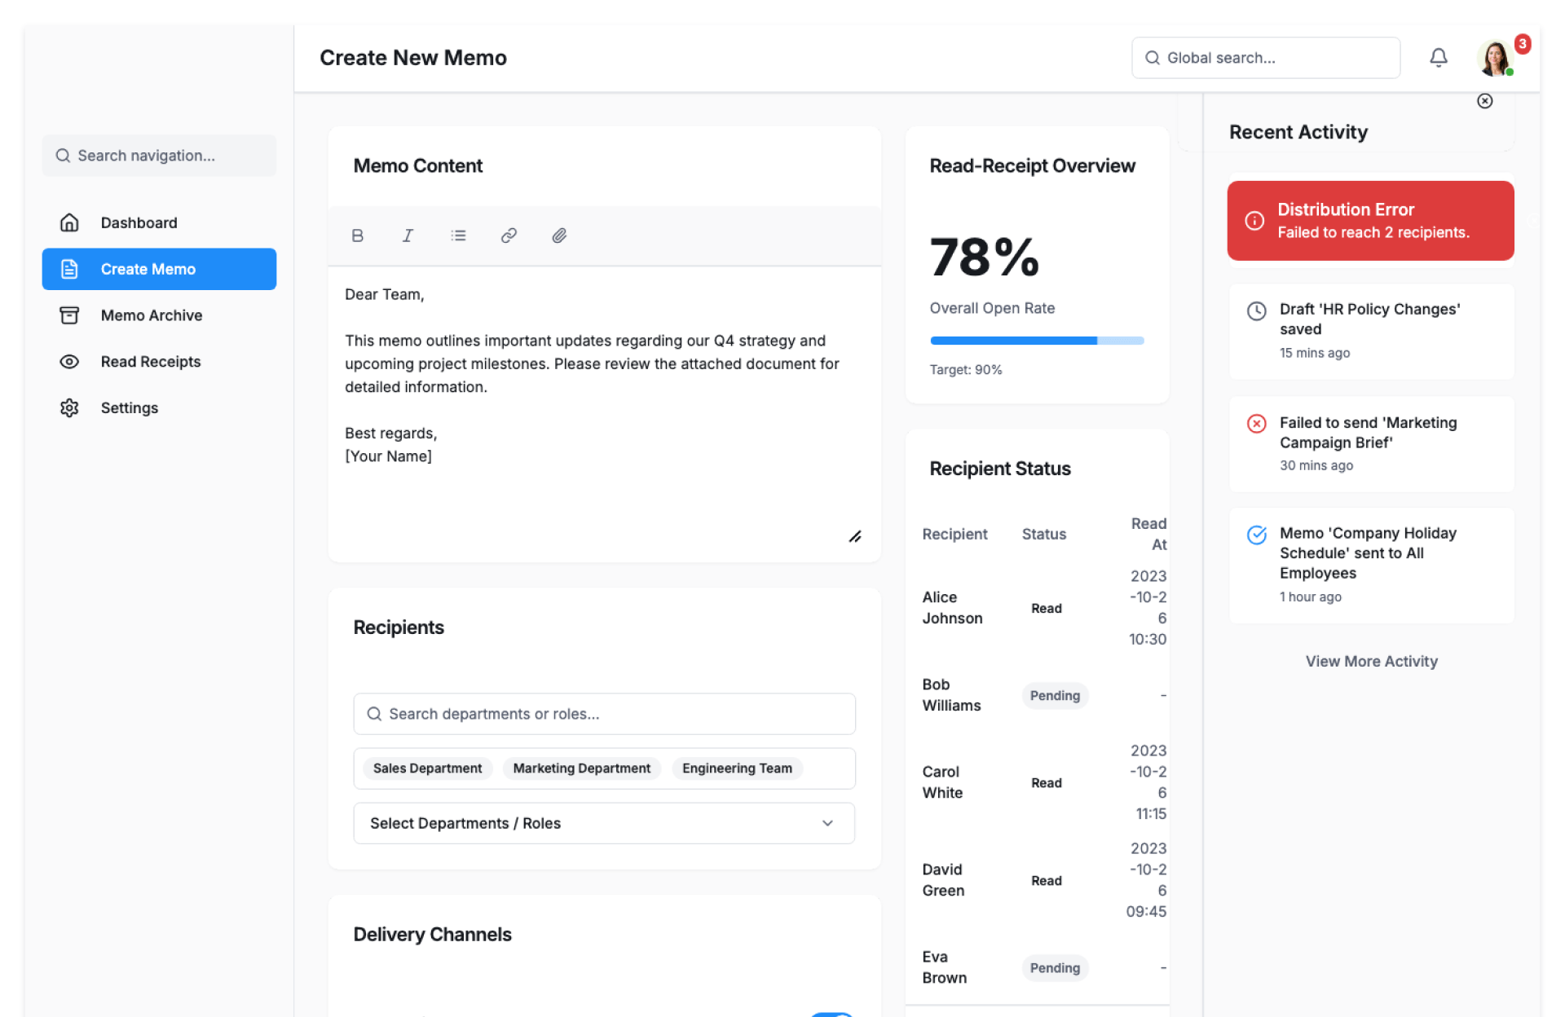Image resolution: width=1565 pixels, height=1017 pixels.
Task: Navigate to Dashboard
Action: coord(139,222)
